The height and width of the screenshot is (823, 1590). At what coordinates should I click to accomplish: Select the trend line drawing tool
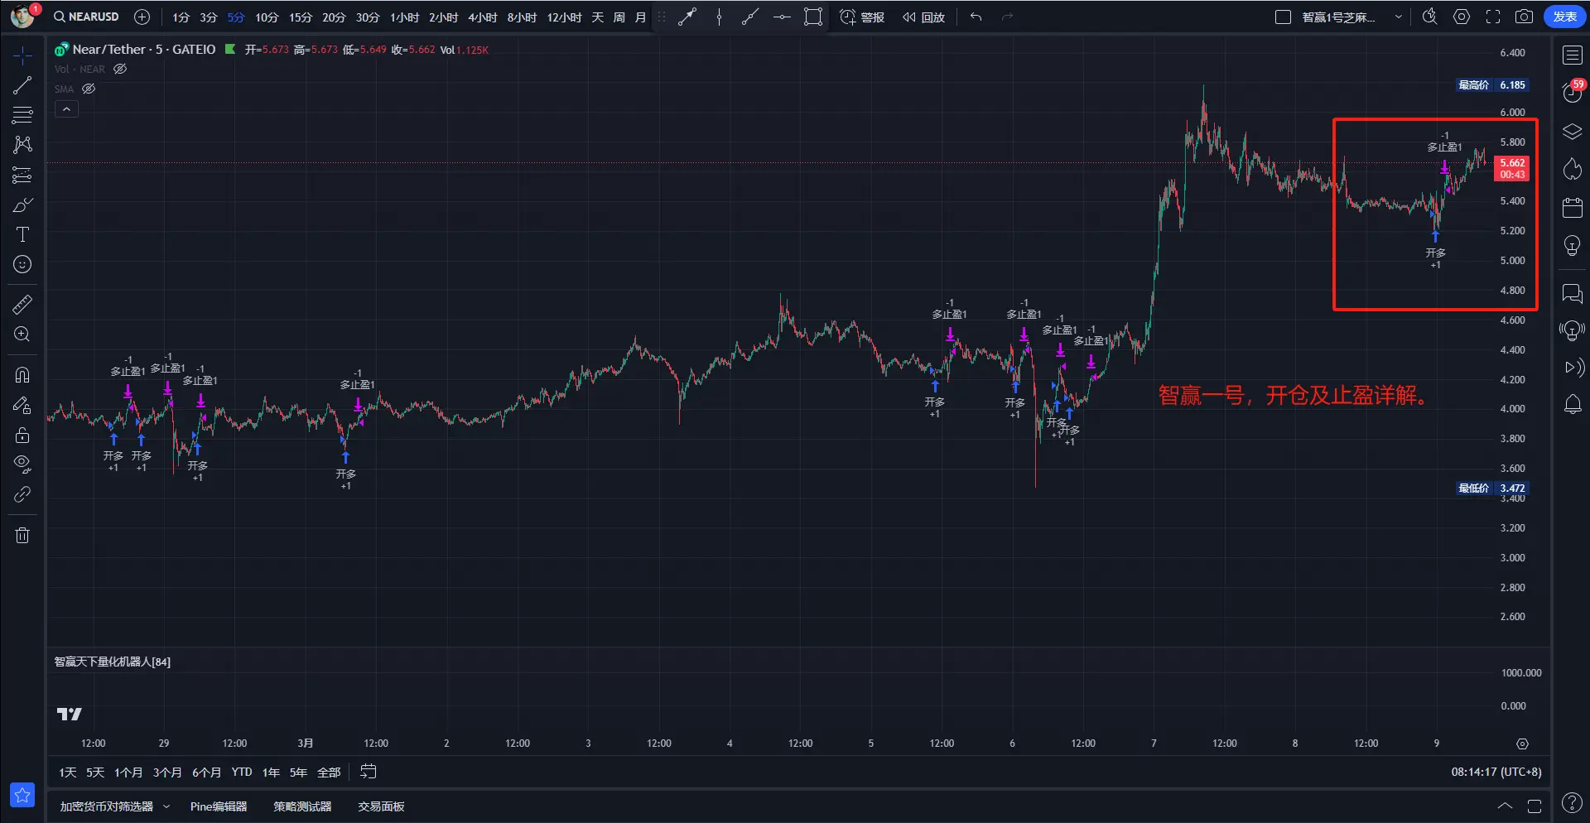coord(22,85)
